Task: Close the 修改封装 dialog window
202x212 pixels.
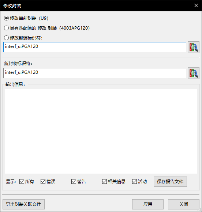Action: 196,5
